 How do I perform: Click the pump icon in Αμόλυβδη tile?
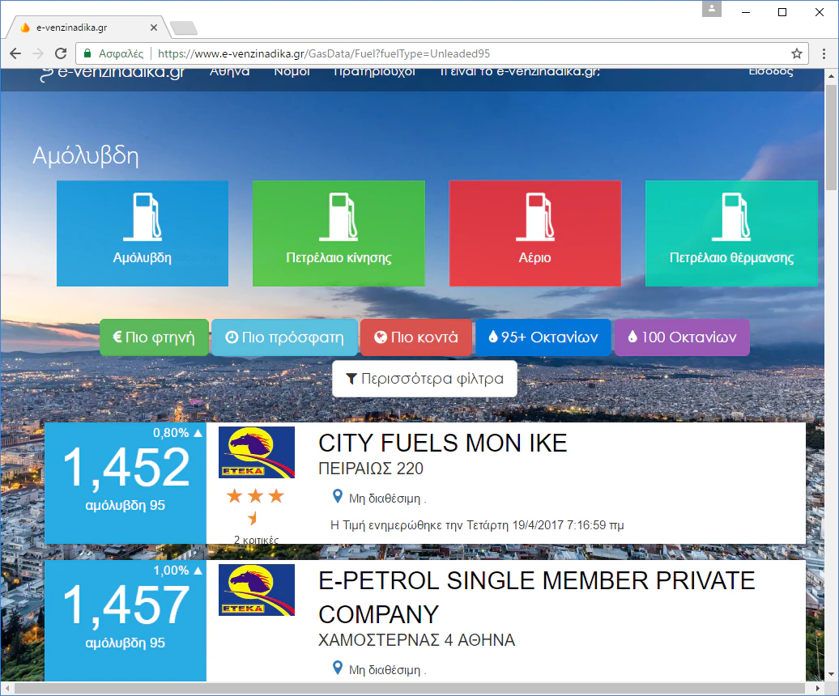click(x=143, y=217)
